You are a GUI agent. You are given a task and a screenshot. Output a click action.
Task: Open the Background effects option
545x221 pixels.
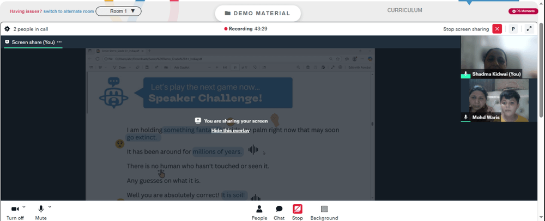point(324,213)
